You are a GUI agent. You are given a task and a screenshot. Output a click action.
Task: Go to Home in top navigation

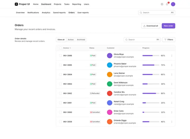[x=36, y=4]
